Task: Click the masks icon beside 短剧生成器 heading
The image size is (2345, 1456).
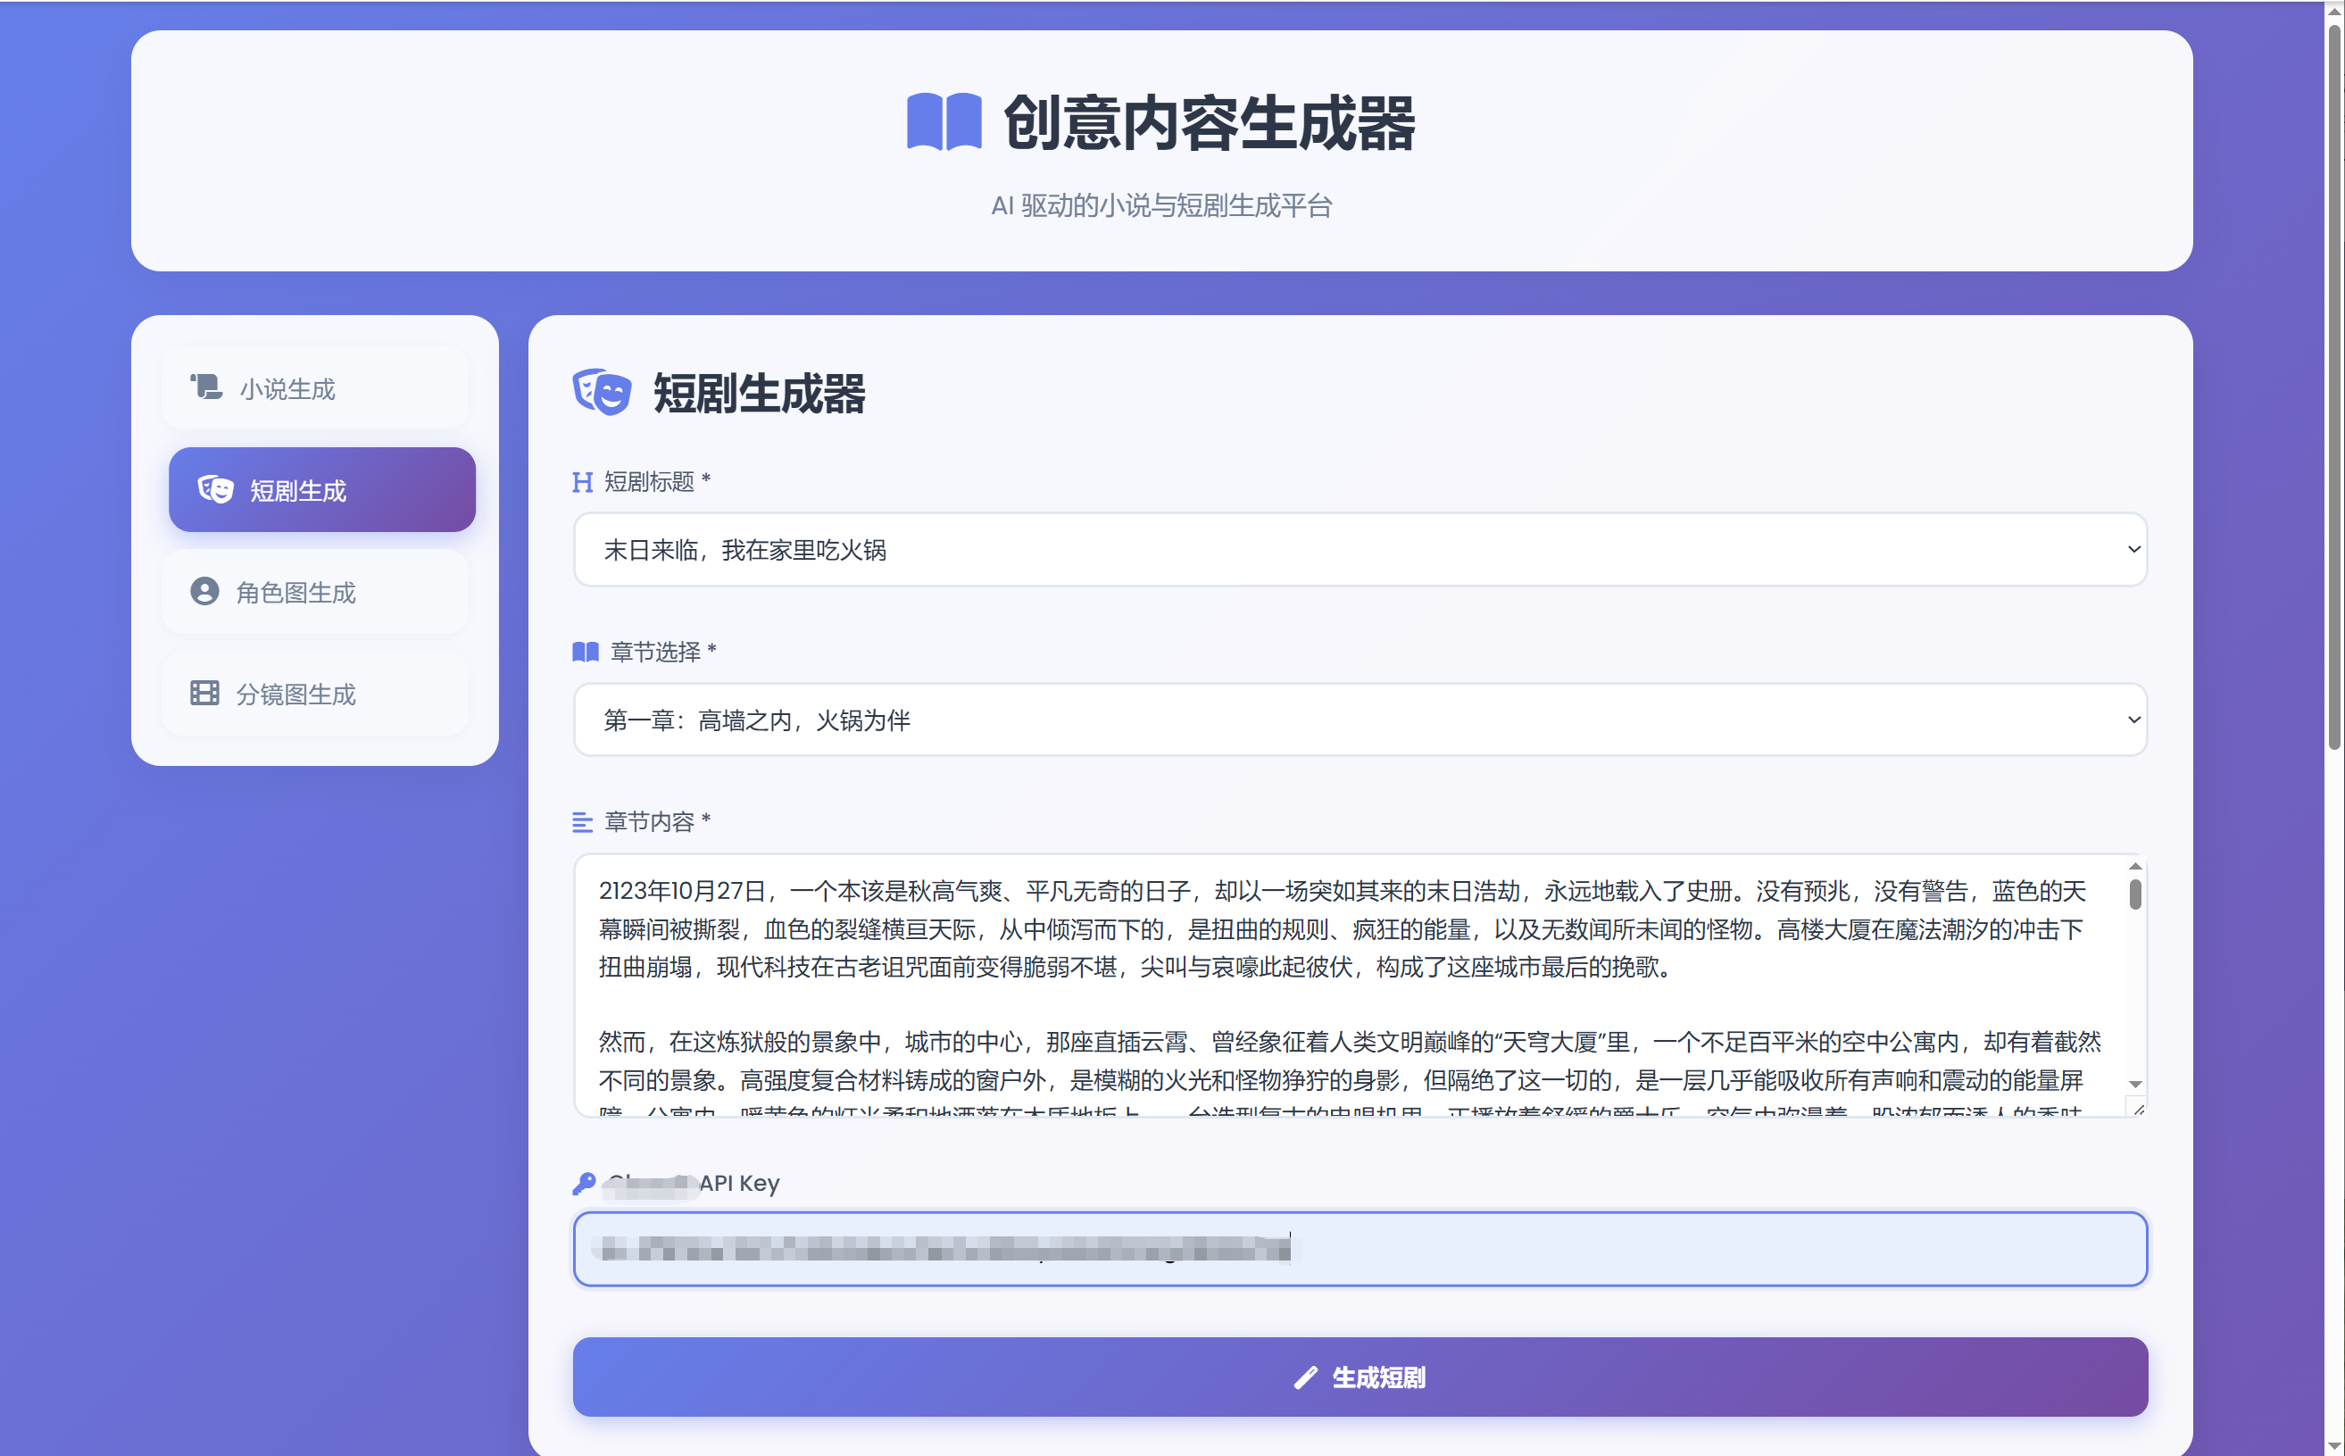Action: click(602, 393)
